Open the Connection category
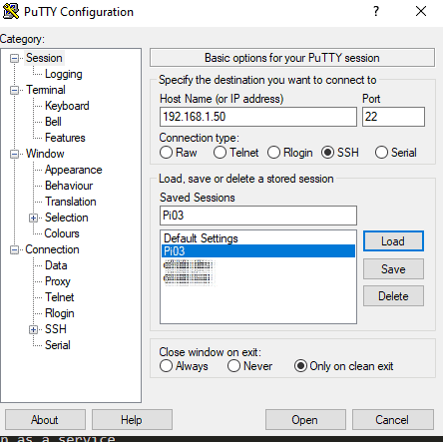Viewport: 443px width, 442px height. tap(52, 249)
